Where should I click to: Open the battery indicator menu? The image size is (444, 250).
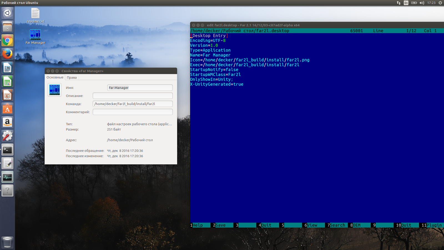414,3
